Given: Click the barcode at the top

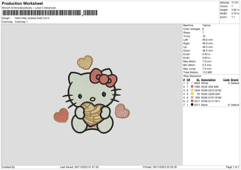Looking at the screenshot, I should tap(50, 13).
